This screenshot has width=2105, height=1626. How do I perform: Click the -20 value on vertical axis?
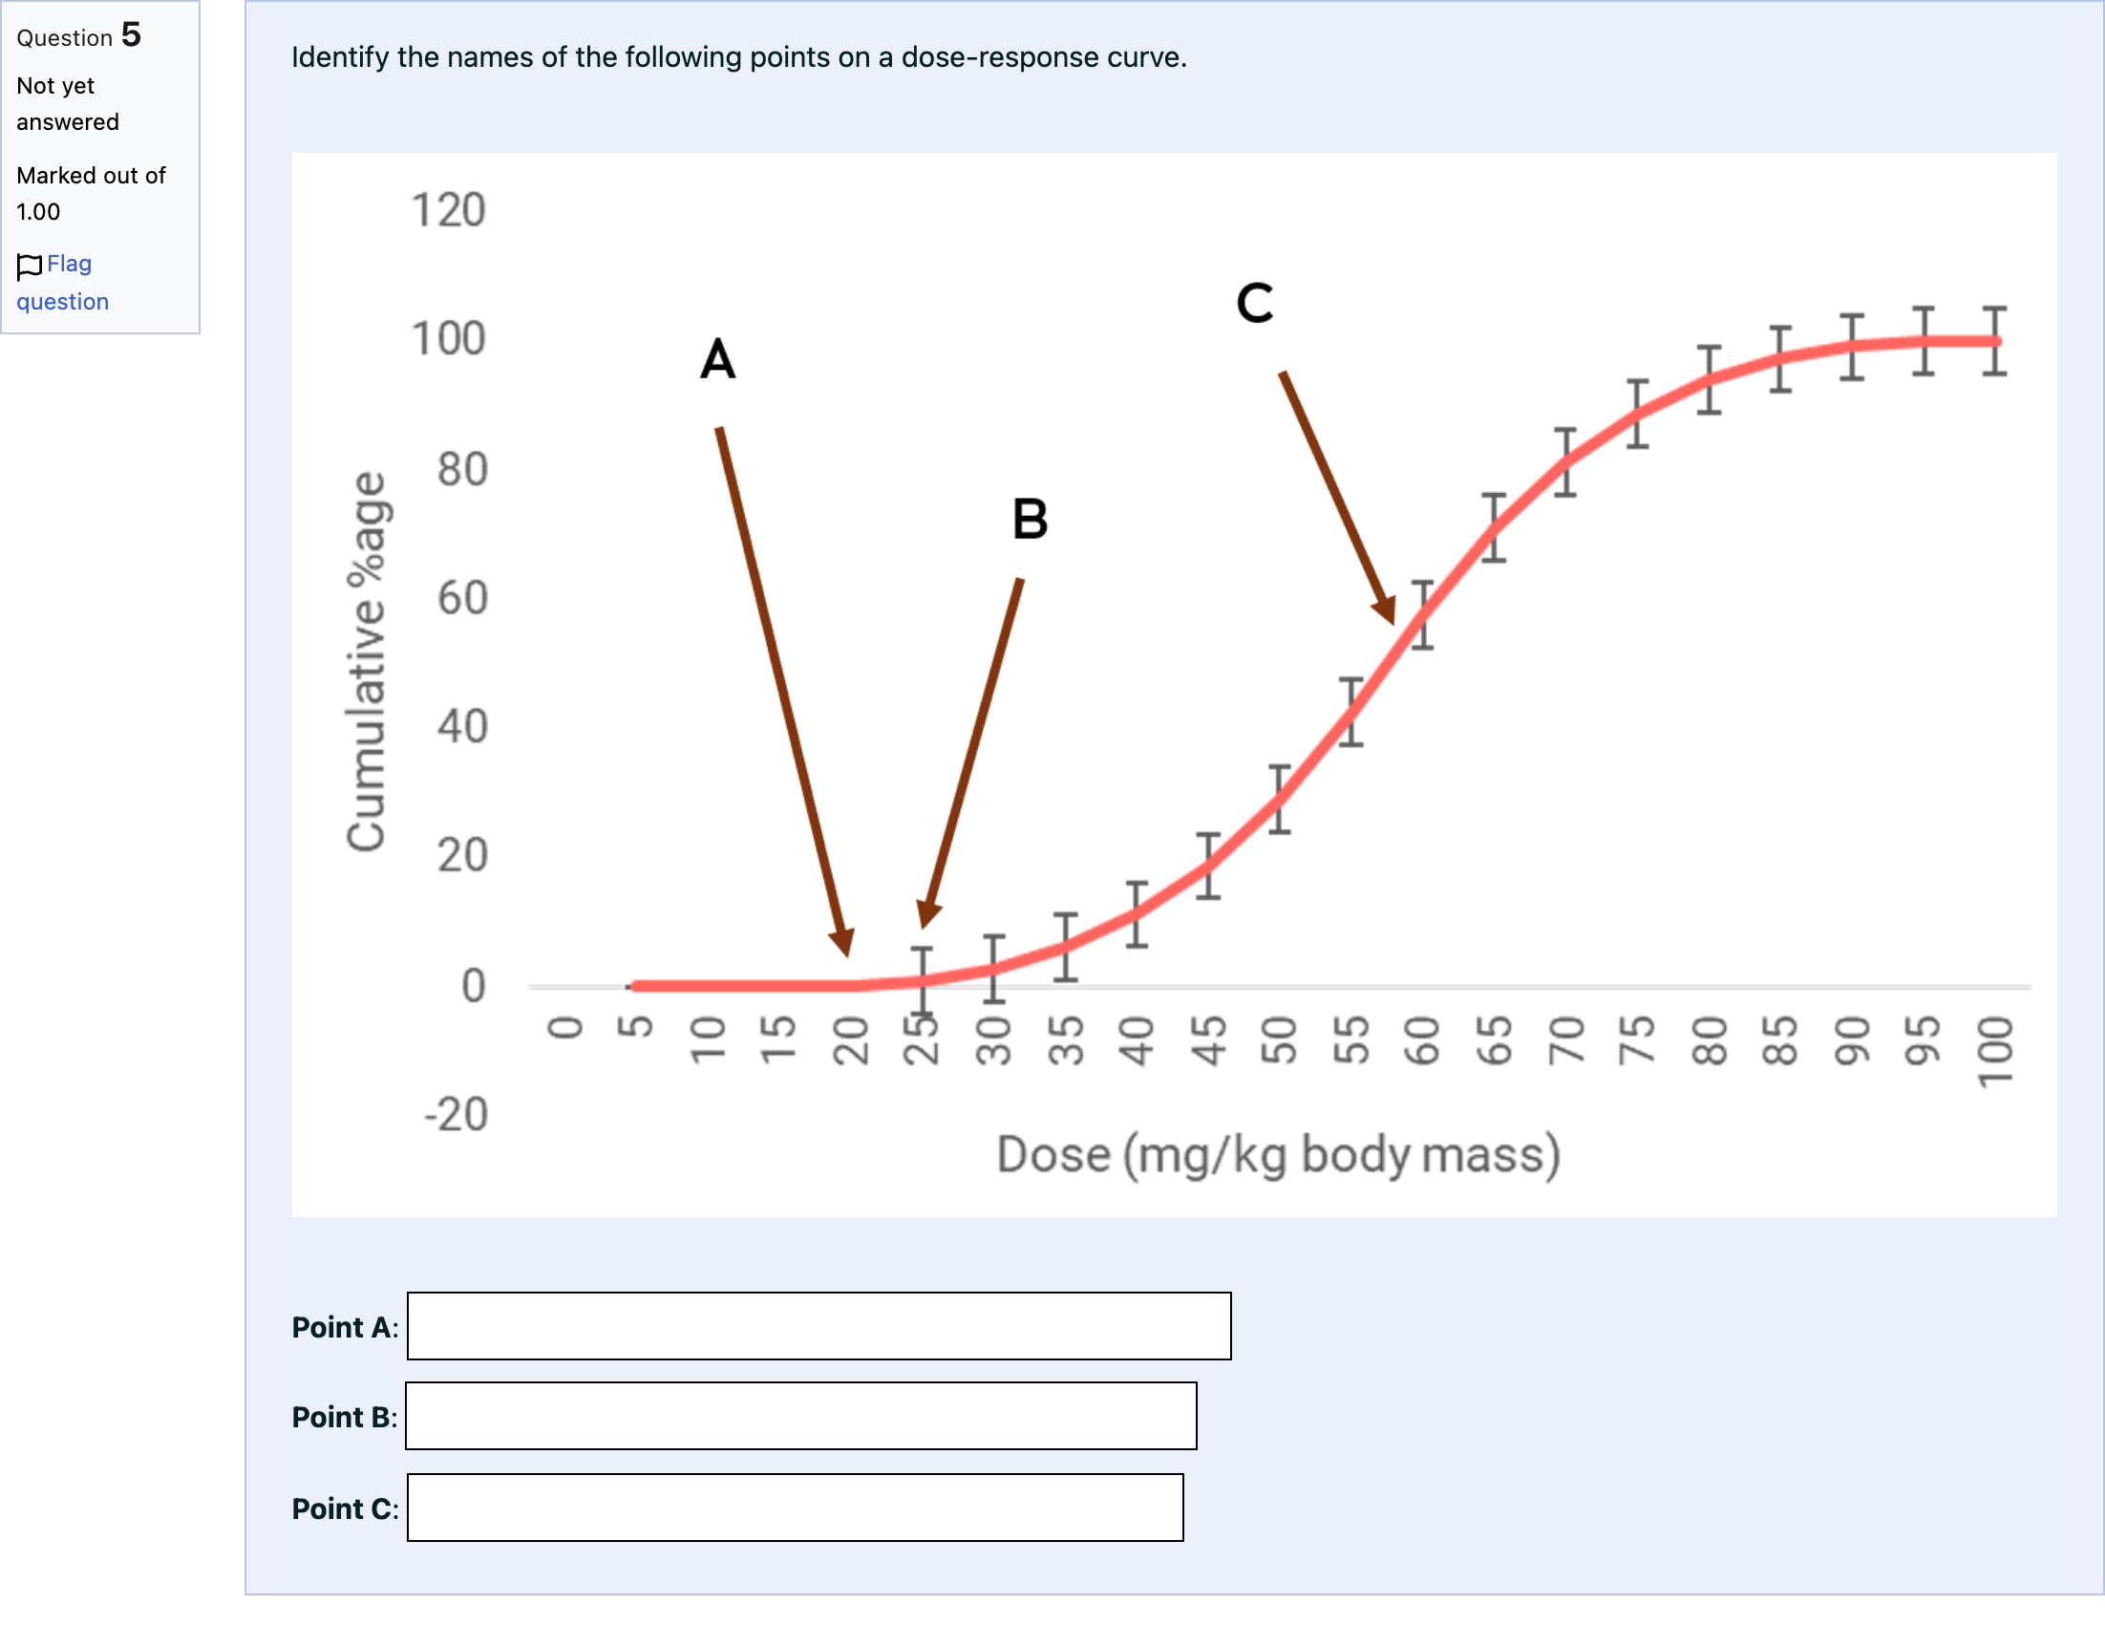pos(456,1114)
